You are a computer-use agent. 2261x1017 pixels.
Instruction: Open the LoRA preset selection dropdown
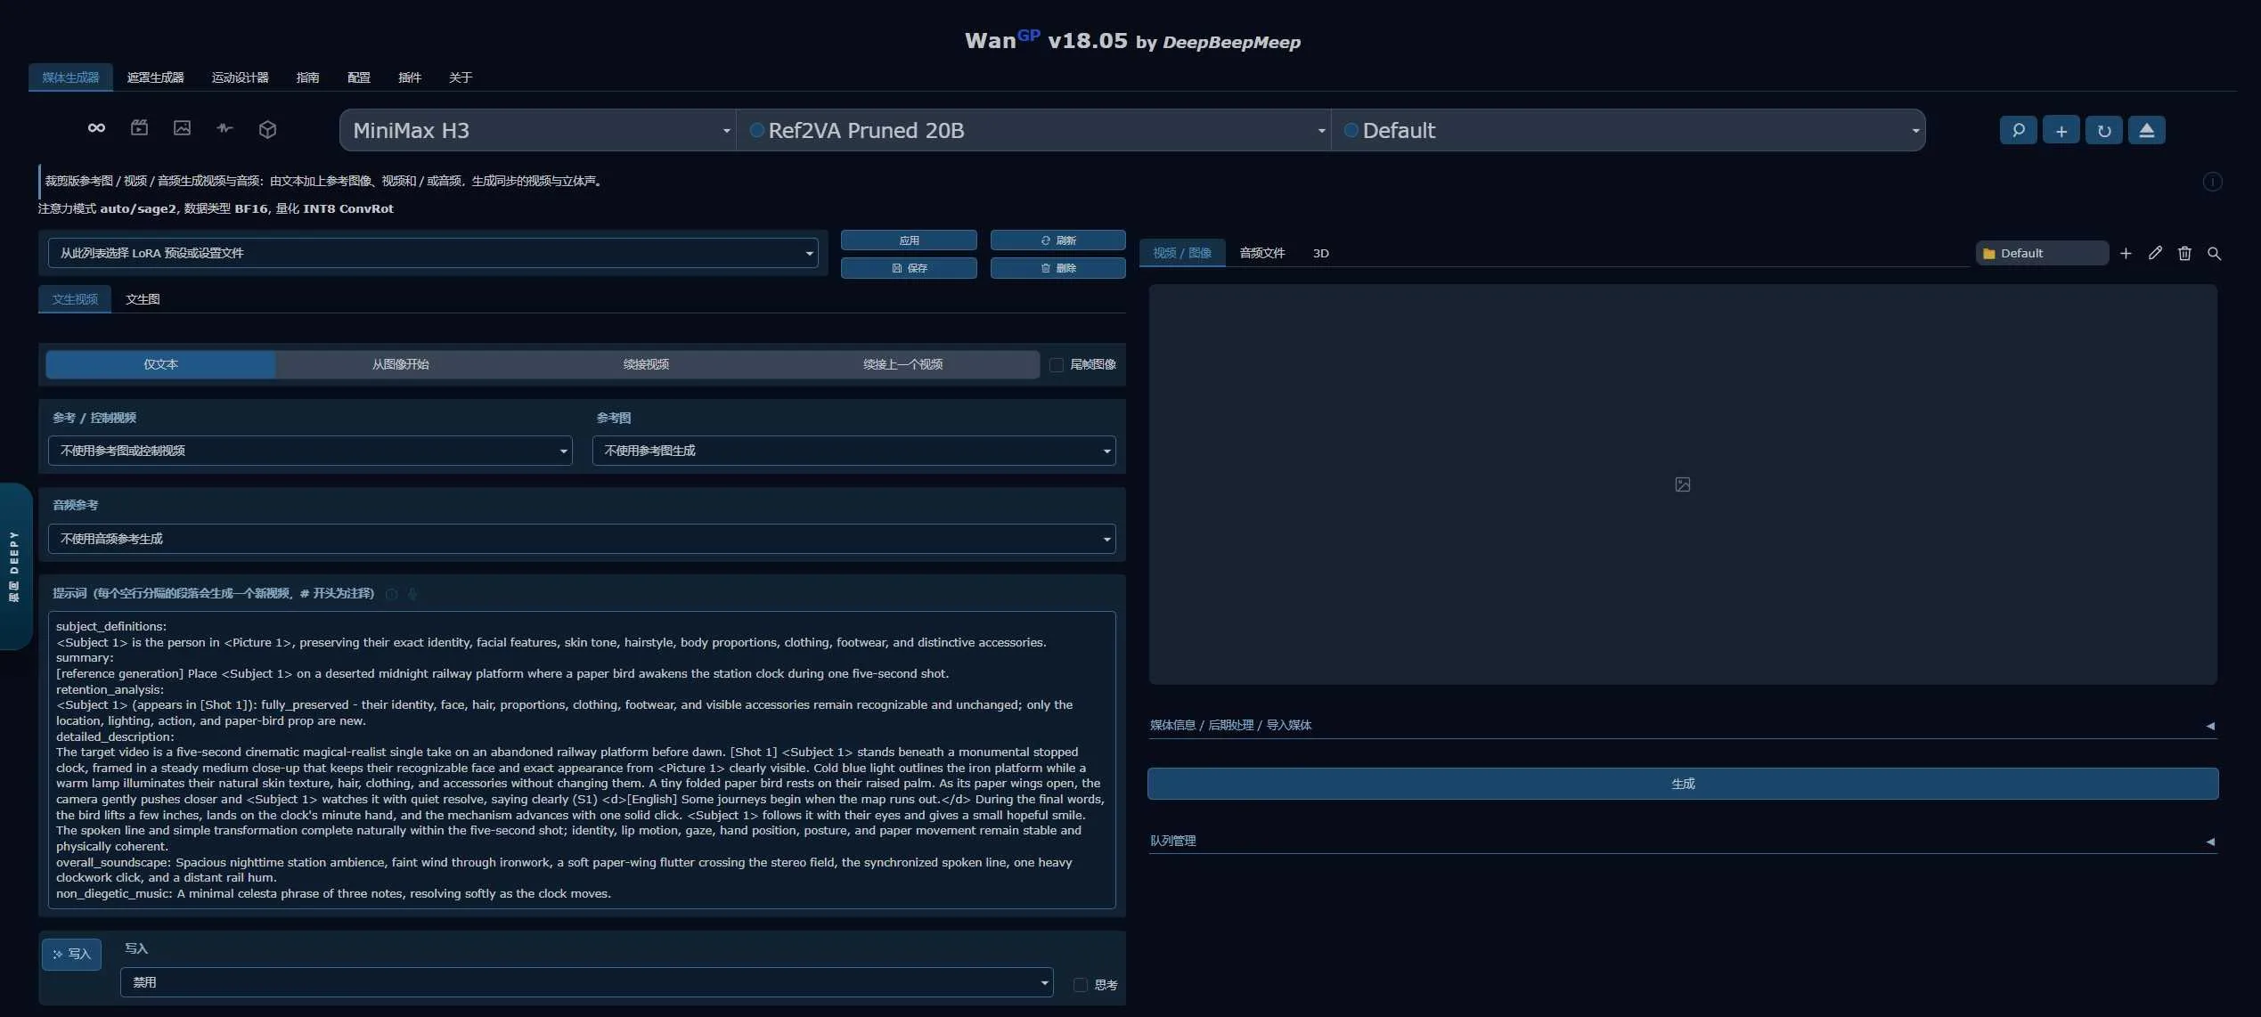[433, 253]
